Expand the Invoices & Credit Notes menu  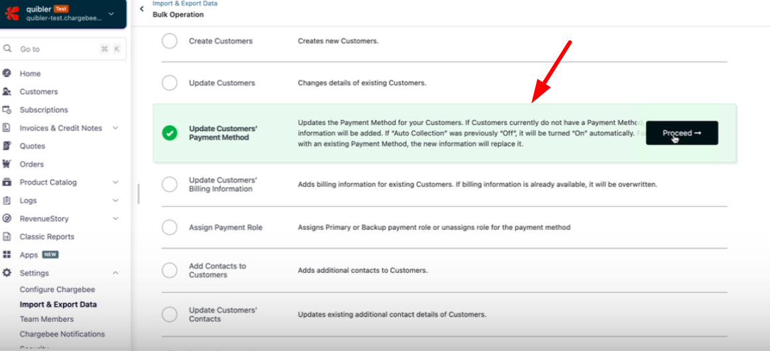tap(115, 128)
